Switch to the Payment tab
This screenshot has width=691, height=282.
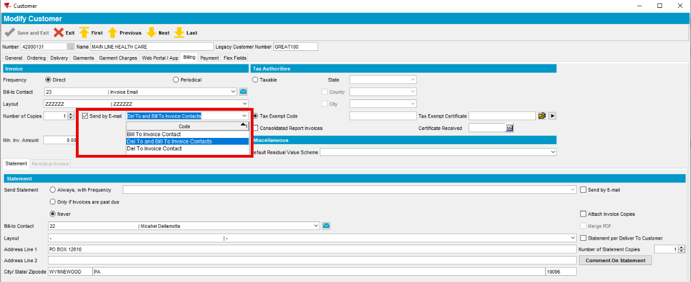pyautogui.click(x=209, y=58)
